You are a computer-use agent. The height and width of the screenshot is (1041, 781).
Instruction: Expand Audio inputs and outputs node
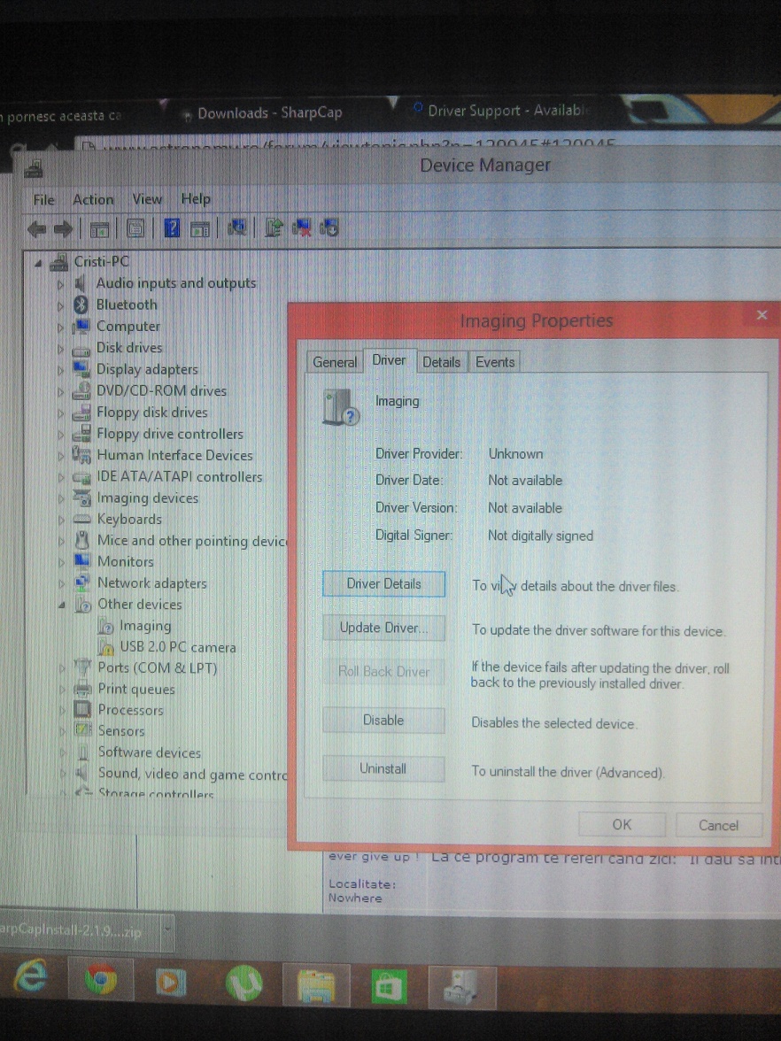pos(60,285)
